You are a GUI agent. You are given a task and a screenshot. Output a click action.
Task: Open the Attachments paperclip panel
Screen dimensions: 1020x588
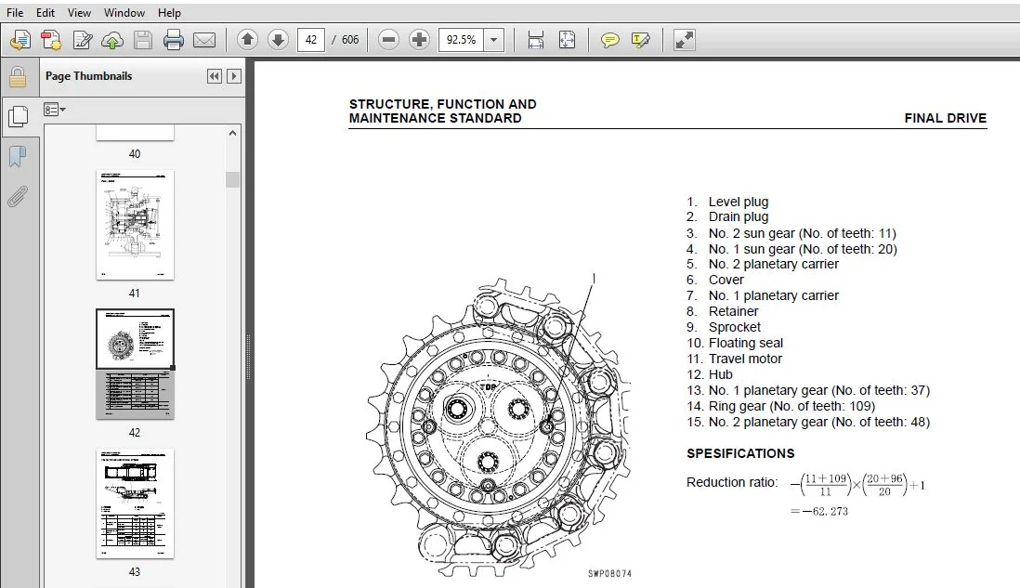18,196
